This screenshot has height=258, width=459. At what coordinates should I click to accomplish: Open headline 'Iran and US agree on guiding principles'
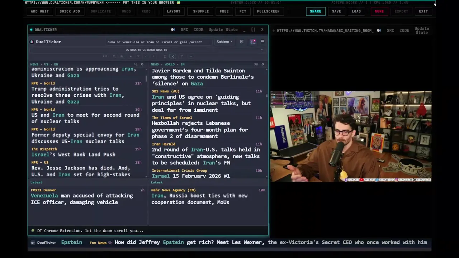201,103
